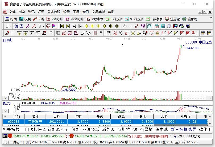This screenshot has width=215, height=147.
Task: Expand overflow chevron after grid drawing icon
Action: click(x=101, y=32)
